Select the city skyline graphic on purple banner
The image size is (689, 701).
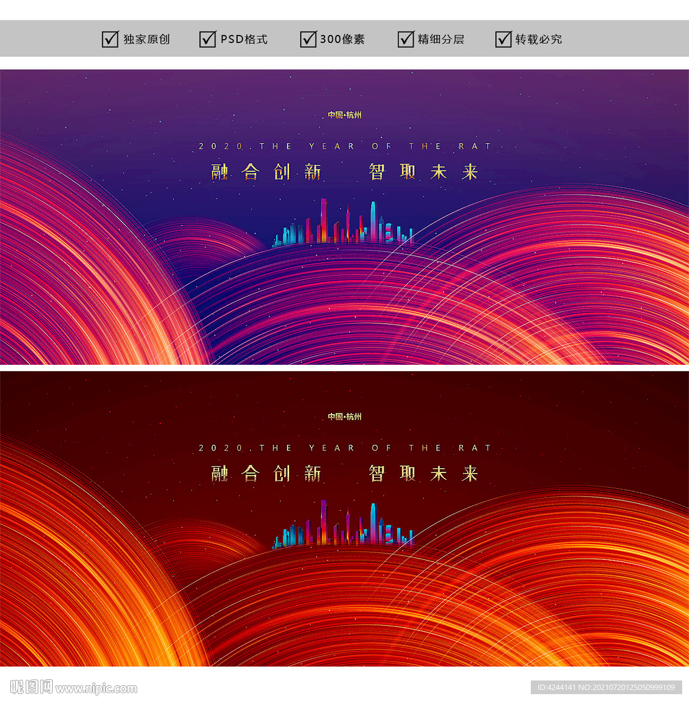343,222
